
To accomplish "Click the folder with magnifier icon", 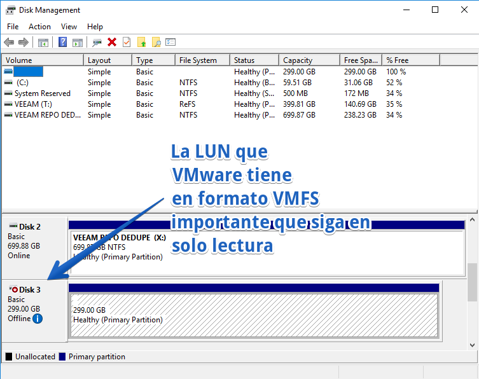I will pos(156,42).
